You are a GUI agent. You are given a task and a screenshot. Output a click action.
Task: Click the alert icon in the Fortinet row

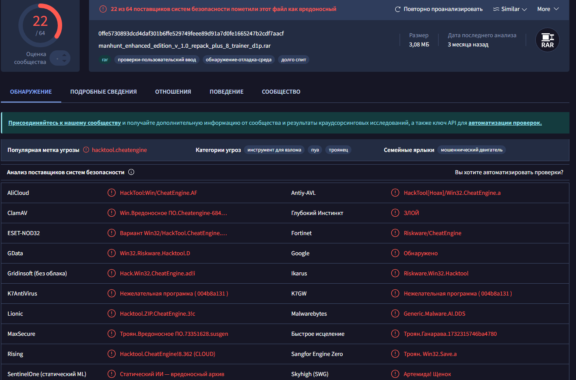pos(395,233)
